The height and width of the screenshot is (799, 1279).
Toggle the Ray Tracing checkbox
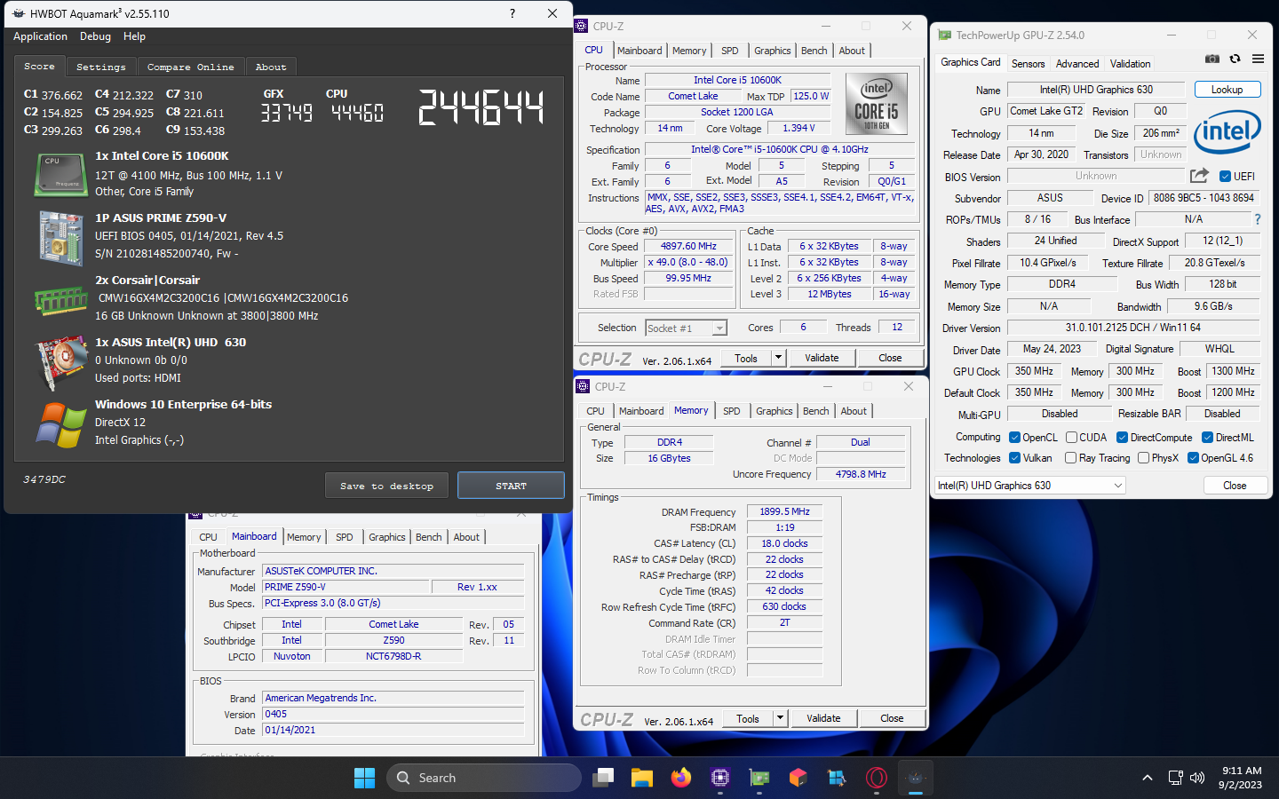pyautogui.click(x=1071, y=458)
